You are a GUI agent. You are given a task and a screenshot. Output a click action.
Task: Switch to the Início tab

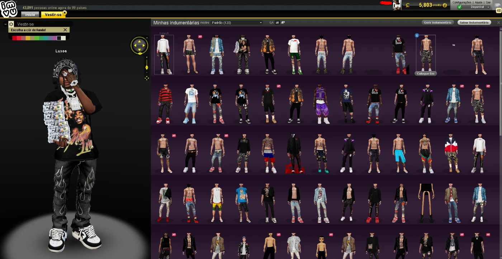click(x=30, y=15)
